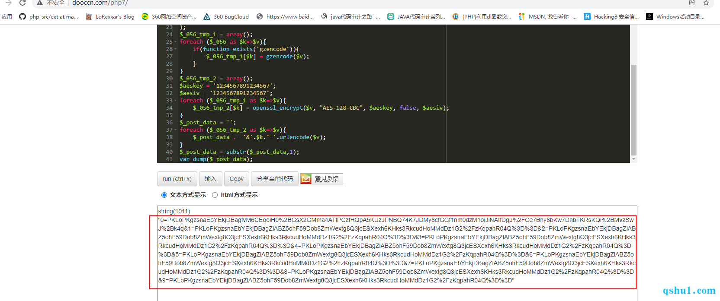
Task: Select the 文本方式显示 radio option
Action: (164, 195)
